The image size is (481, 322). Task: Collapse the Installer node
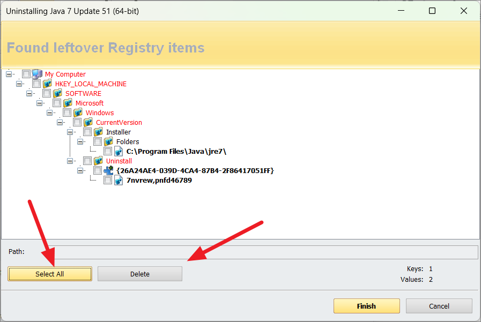pos(70,132)
